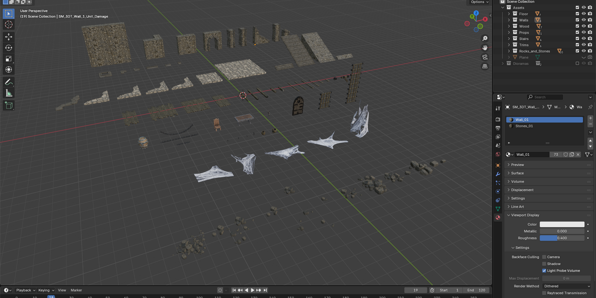
Task: Choose the Annotate tool
Action: click(x=9, y=81)
